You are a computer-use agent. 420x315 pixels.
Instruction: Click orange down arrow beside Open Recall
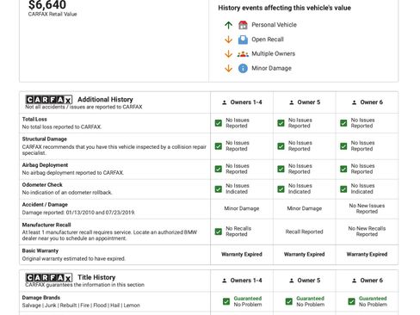click(228, 40)
